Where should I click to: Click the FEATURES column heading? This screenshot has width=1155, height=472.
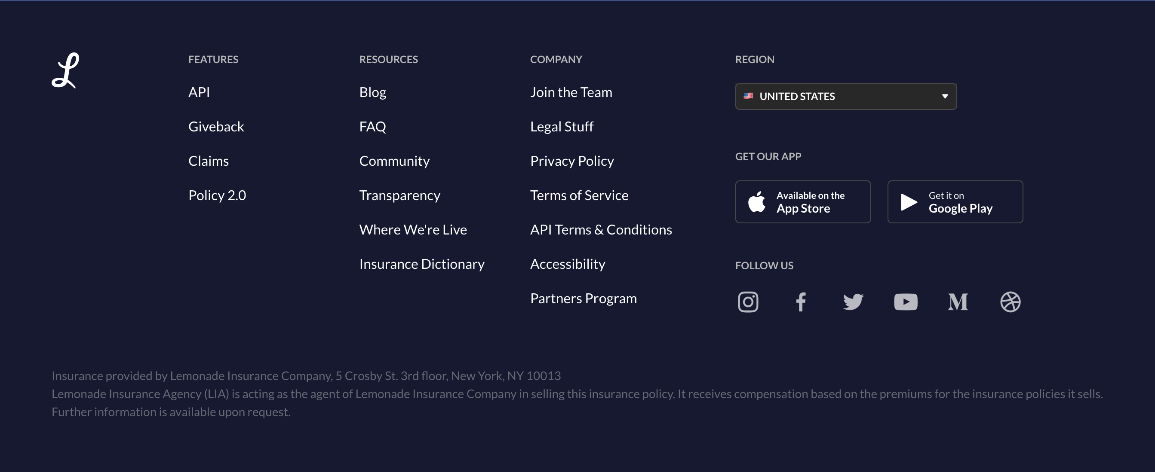(x=213, y=60)
